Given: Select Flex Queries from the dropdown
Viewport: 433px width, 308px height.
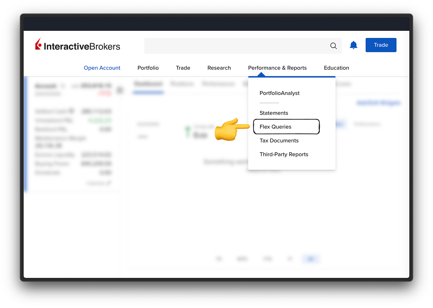Looking at the screenshot, I should pos(275,127).
